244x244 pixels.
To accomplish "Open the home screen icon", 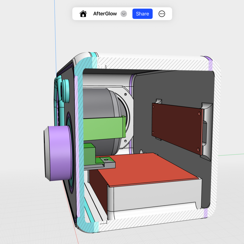I will pyautogui.click(x=83, y=14).
